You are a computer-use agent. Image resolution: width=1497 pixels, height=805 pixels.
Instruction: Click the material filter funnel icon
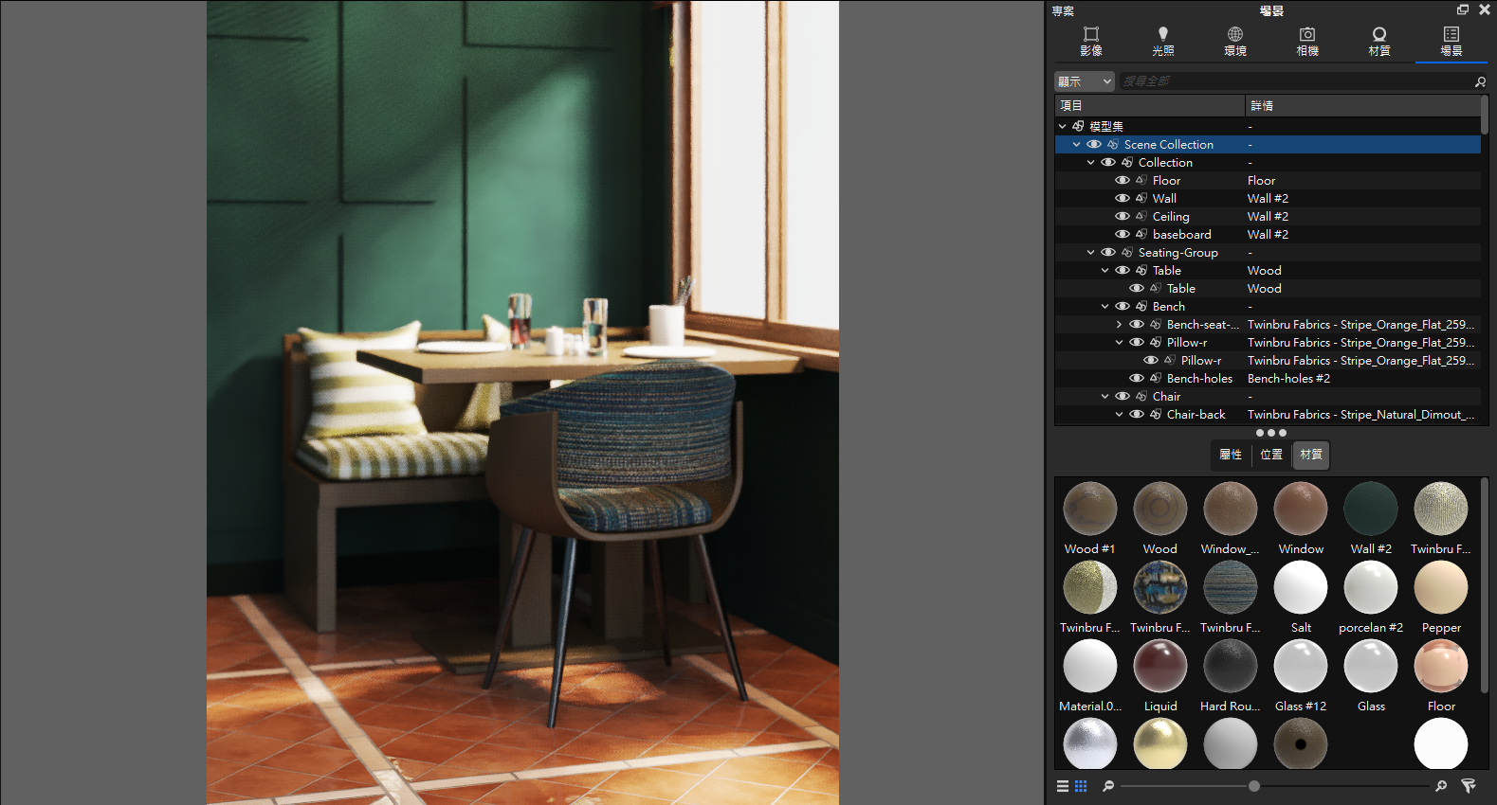(1469, 786)
